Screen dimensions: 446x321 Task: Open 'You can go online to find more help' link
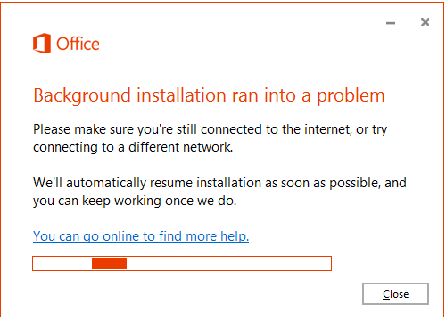[141, 236]
